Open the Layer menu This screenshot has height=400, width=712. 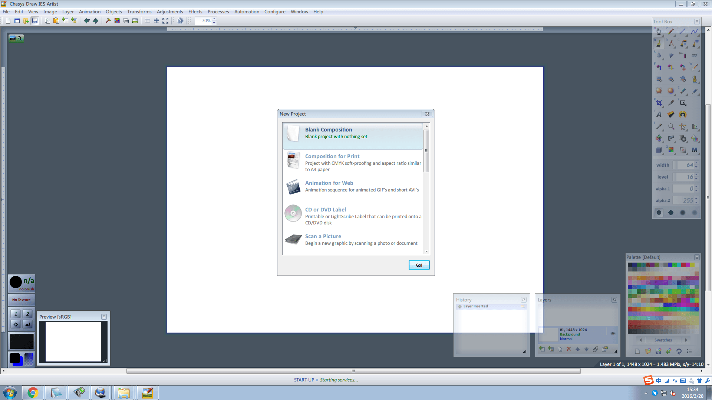point(68,11)
